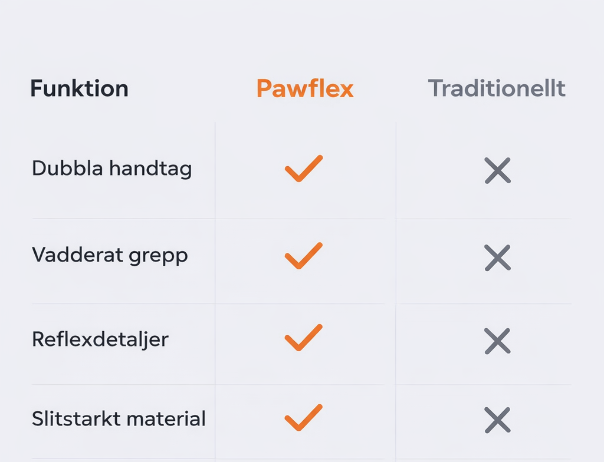Image resolution: width=604 pixels, height=462 pixels.
Task: Click the Traditionellt cross for Vadderat grepp
Action: click(x=497, y=258)
